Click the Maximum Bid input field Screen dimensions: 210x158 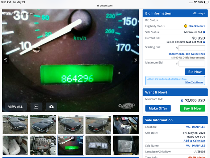tap(192, 64)
